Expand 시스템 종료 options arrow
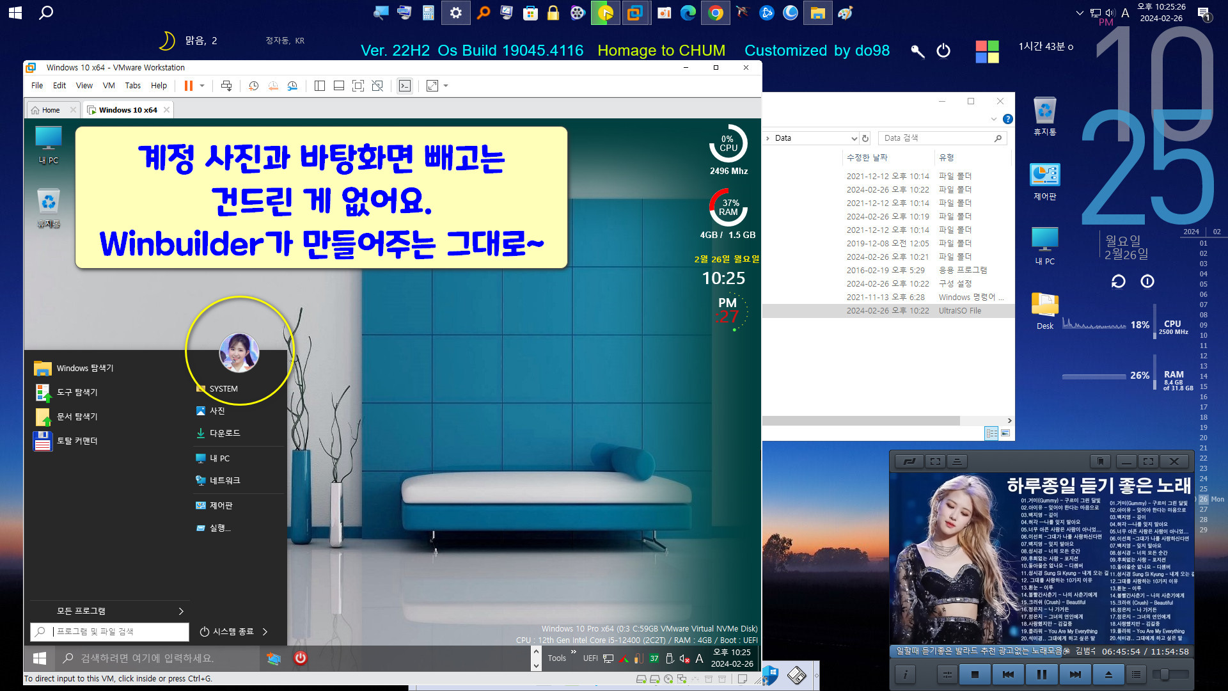The image size is (1228, 691). 265,632
